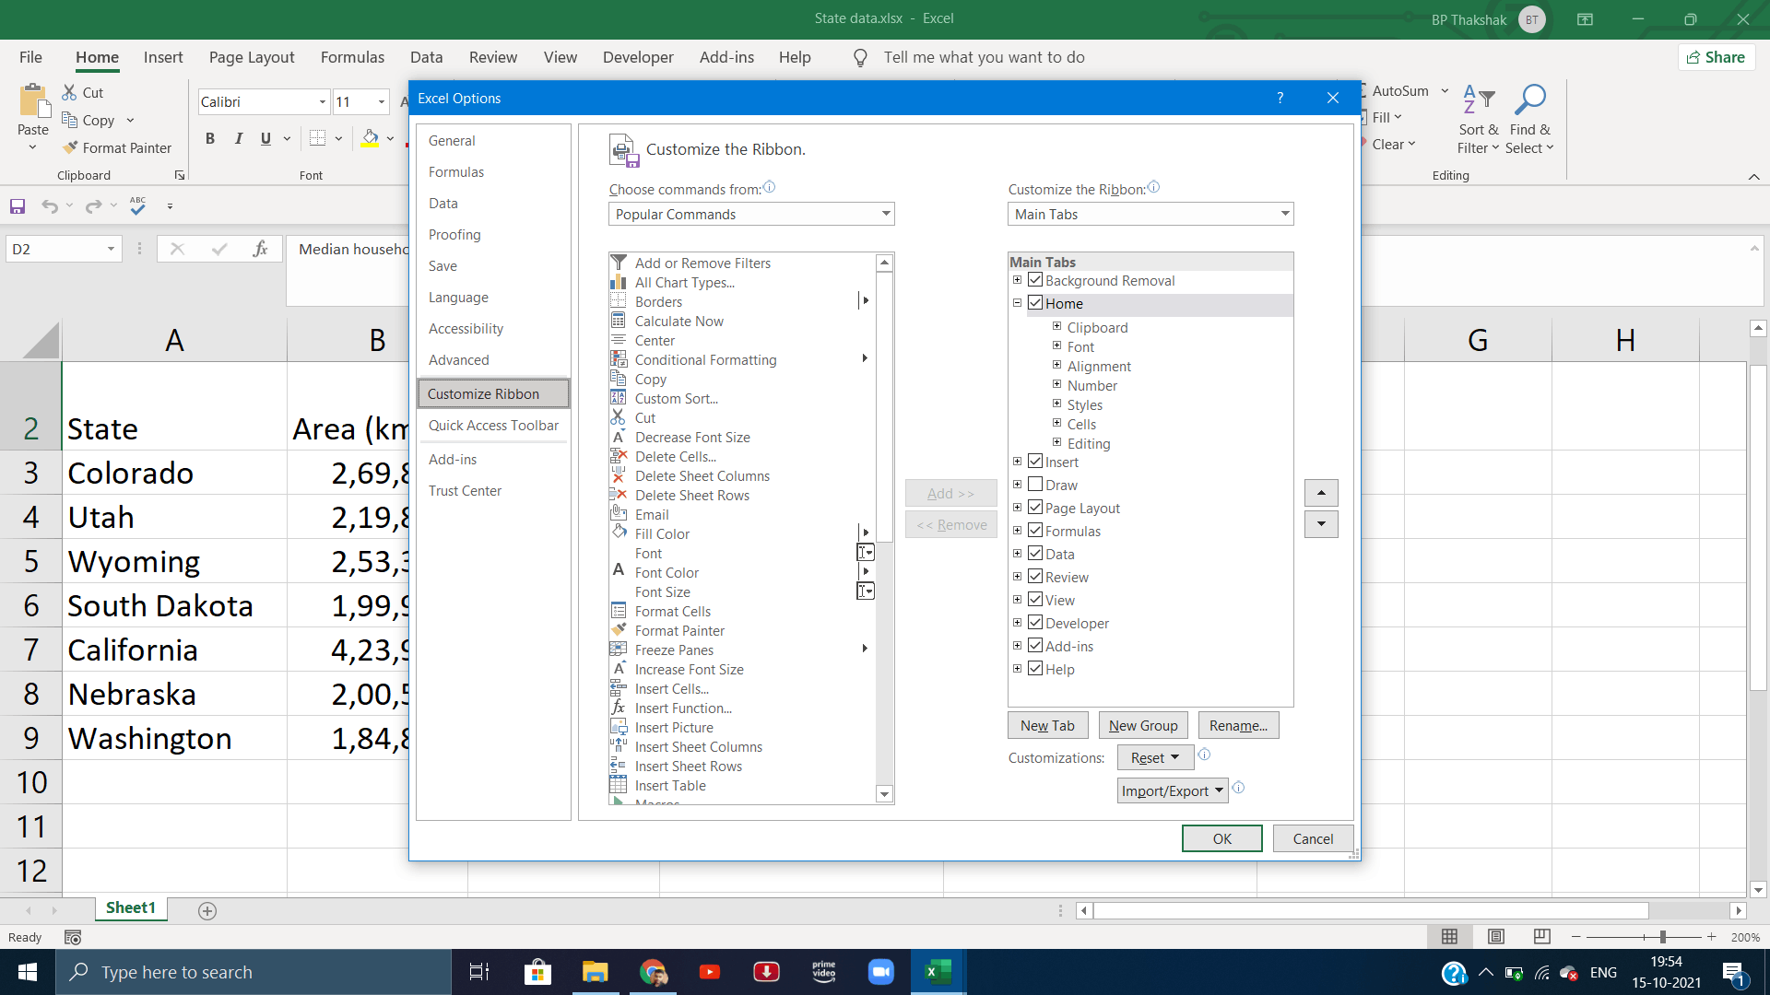Click the Italic formatting icon
This screenshot has width=1770, height=995.
tap(238, 139)
